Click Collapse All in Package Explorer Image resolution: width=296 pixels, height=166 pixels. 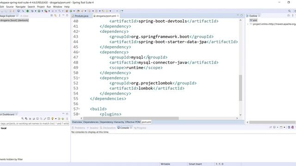(52, 16)
